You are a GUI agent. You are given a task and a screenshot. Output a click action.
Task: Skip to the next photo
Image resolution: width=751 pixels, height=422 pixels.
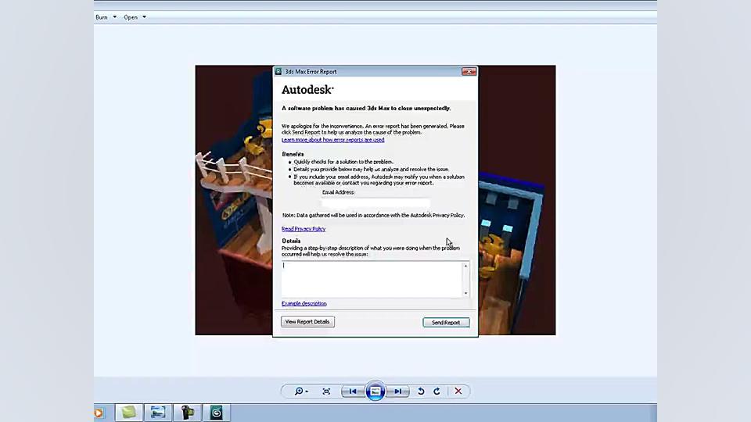click(398, 392)
